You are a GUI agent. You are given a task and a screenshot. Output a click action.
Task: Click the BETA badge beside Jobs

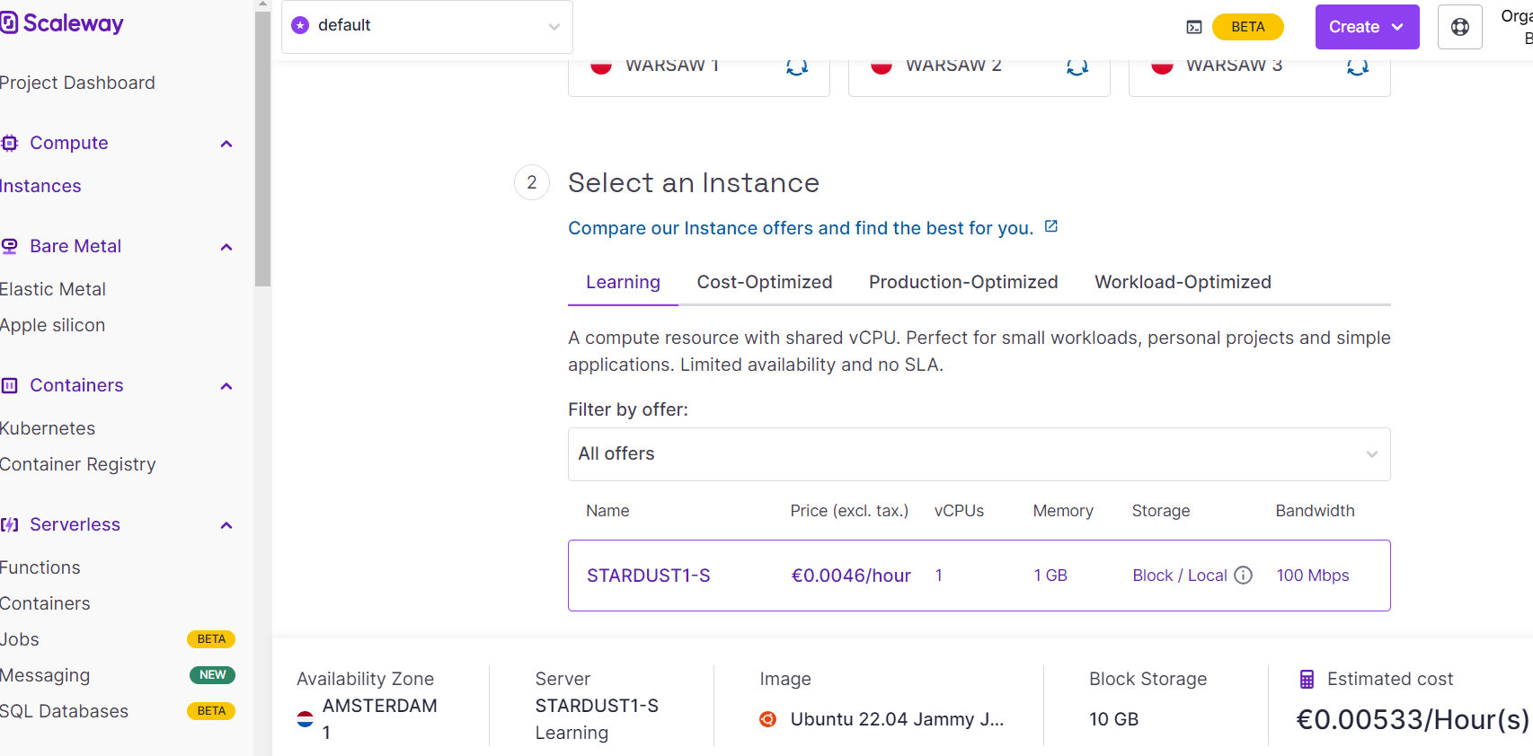(x=211, y=639)
